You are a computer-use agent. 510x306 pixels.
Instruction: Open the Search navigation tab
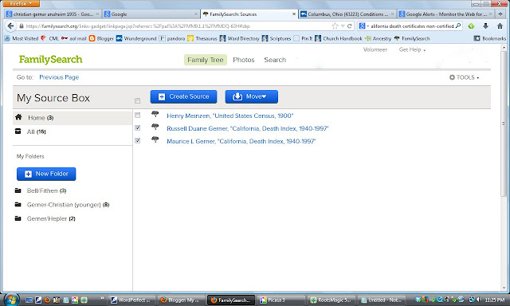pyautogui.click(x=275, y=60)
